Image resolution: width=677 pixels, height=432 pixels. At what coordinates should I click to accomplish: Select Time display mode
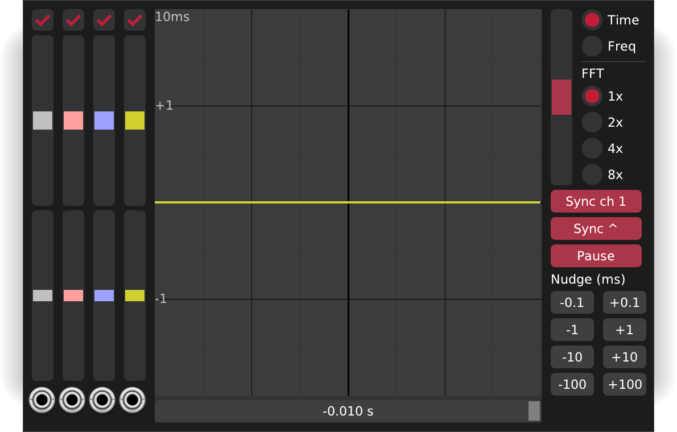(592, 19)
